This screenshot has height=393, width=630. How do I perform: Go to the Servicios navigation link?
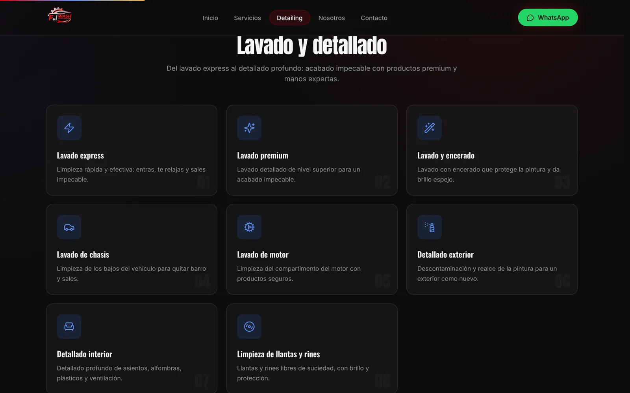[247, 18]
